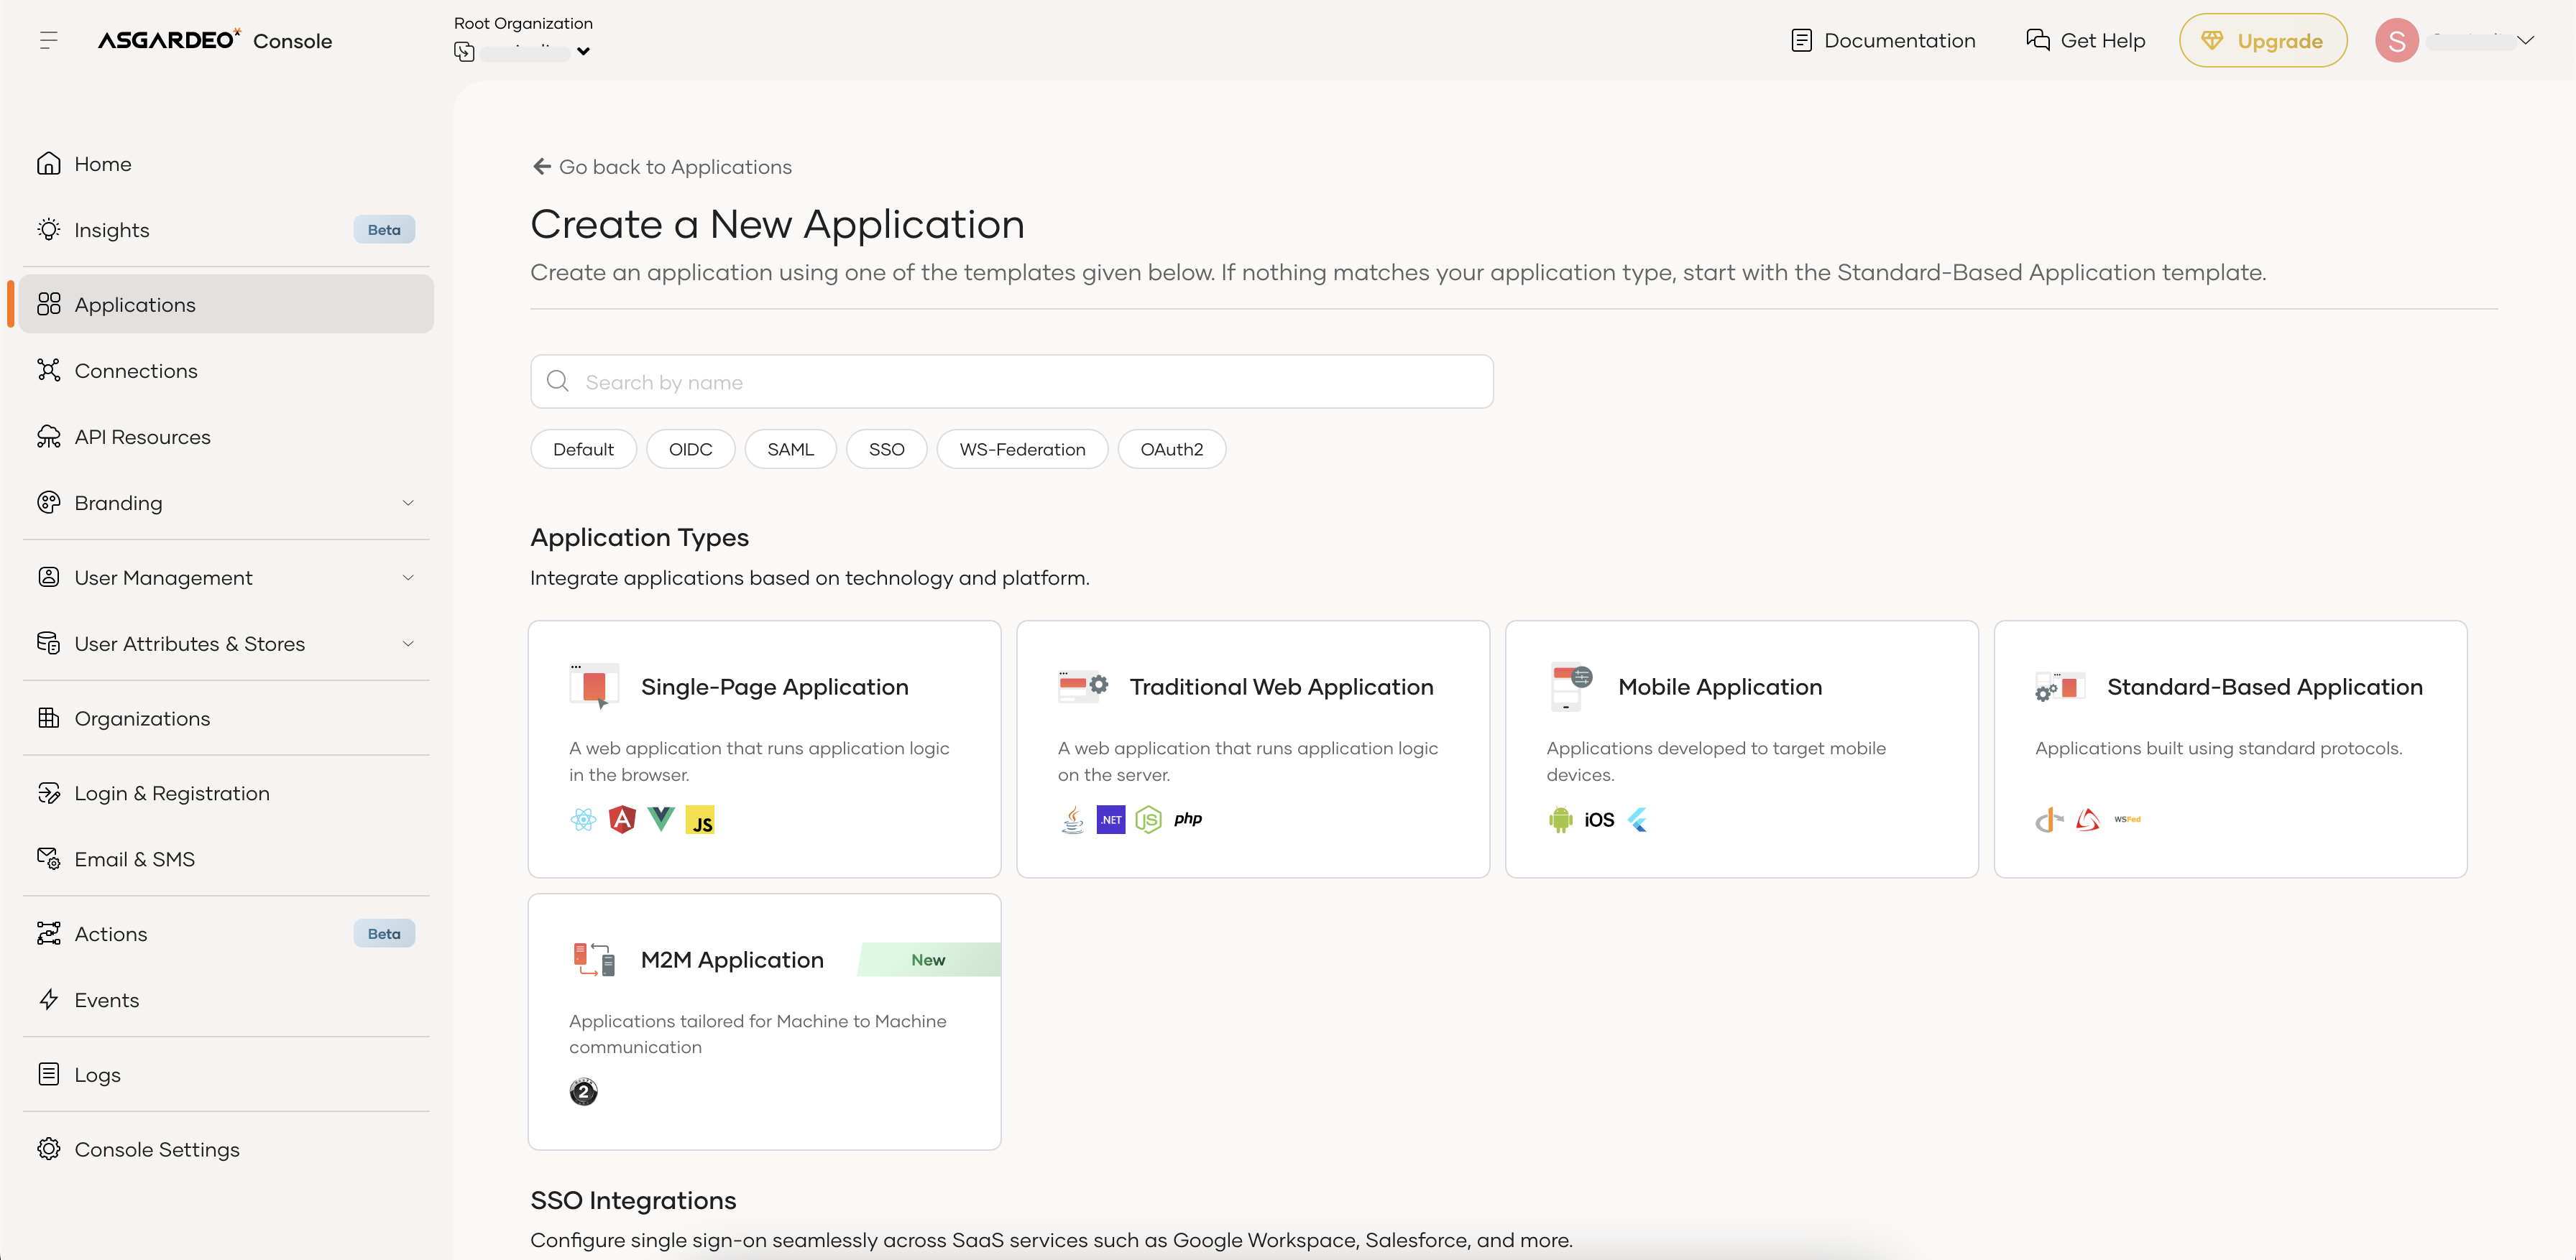
Task: Click the Asgardeo Console logo
Action: coord(214,40)
